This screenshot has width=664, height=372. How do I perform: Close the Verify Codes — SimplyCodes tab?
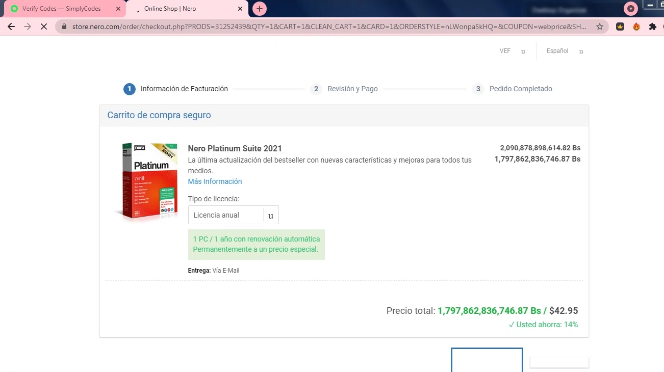click(x=118, y=9)
